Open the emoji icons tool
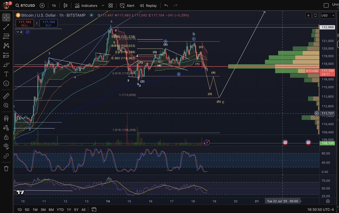The height and width of the screenshot is (213, 339). pyautogui.click(x=6, y=84)
